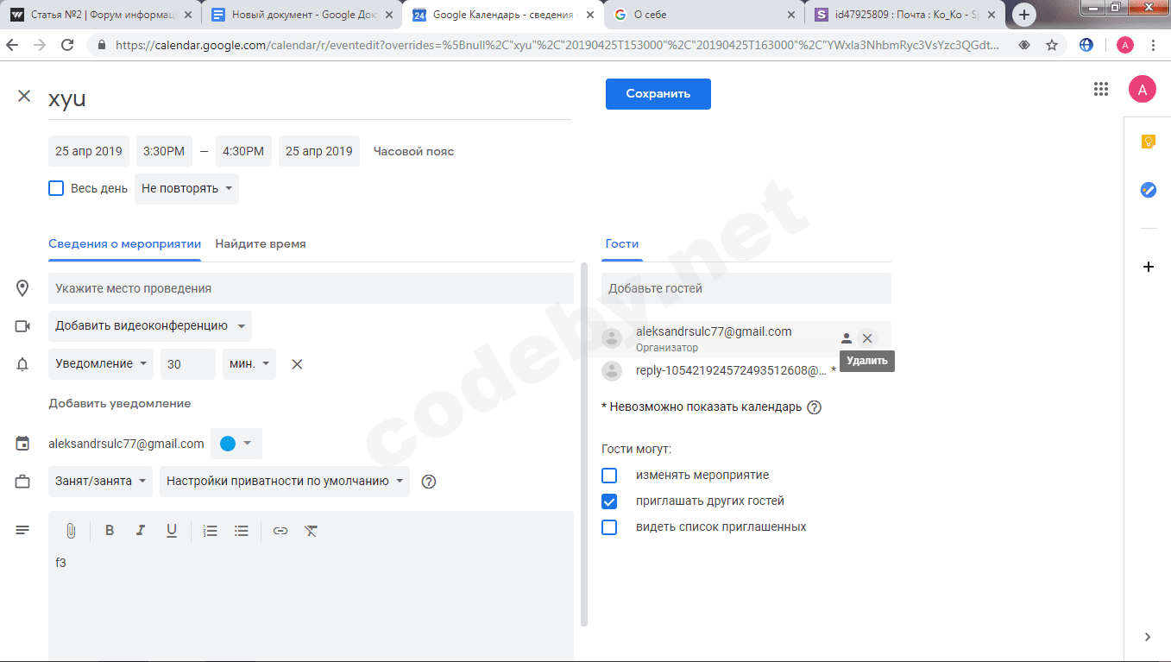Screen dimensions: 1171x662
Task: Remove organizer aleksandrsulc77 from guests
Action: (867, 338)
